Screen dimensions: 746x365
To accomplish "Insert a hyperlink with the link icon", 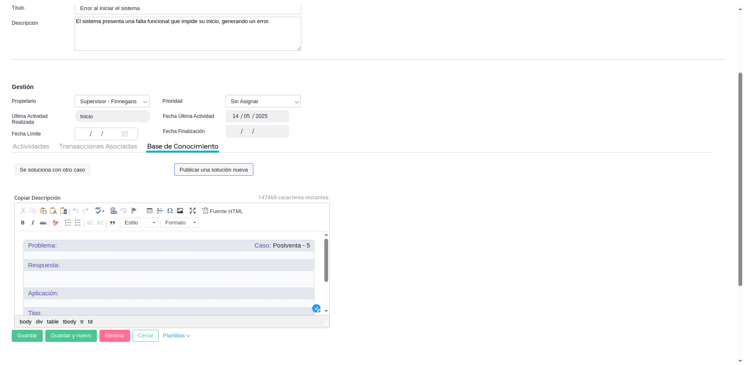I will pos(113,211).
